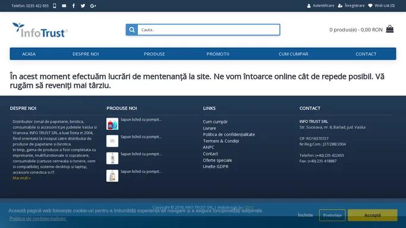Click the Mai mult » link

(x=21, y=178)
